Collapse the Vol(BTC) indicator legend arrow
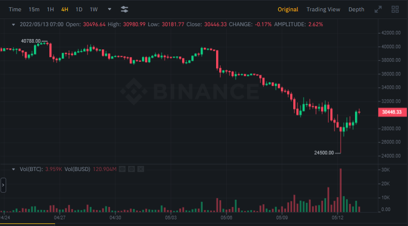The width and height of the screenshot is (408, 226). coord(13,169)
